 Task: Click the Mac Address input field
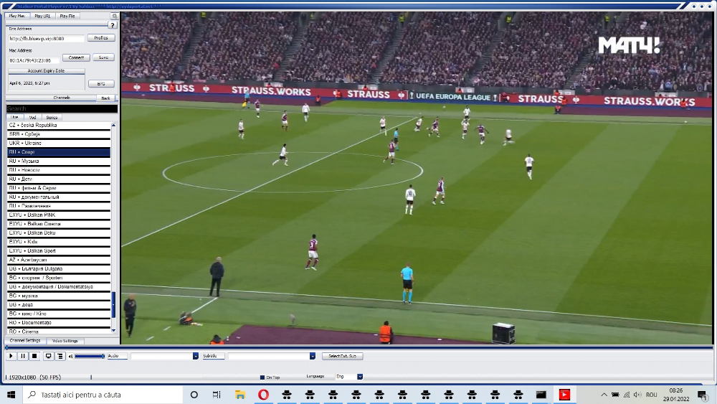[x=34, y=60]
